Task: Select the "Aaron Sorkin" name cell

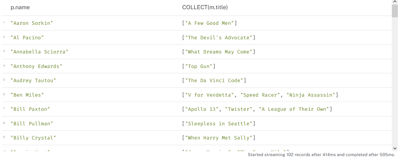Action: [32, 23]
